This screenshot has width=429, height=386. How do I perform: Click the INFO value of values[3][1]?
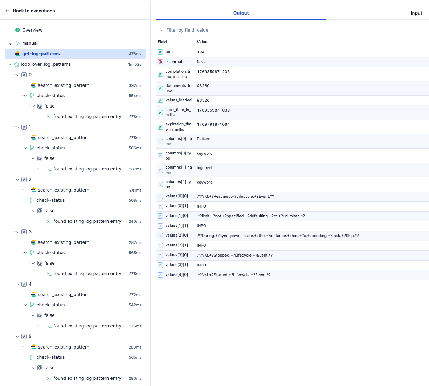(x=201, y=265)
